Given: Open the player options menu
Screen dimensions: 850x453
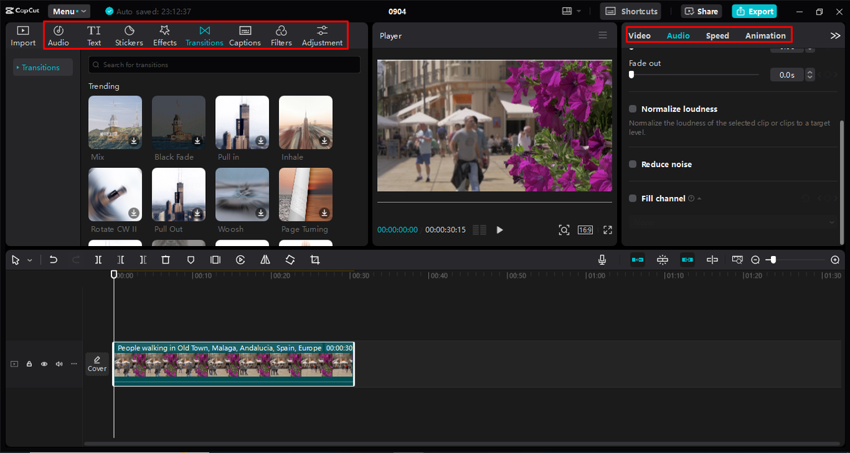Looking at the screenshot, I should (x=603, y=35).
